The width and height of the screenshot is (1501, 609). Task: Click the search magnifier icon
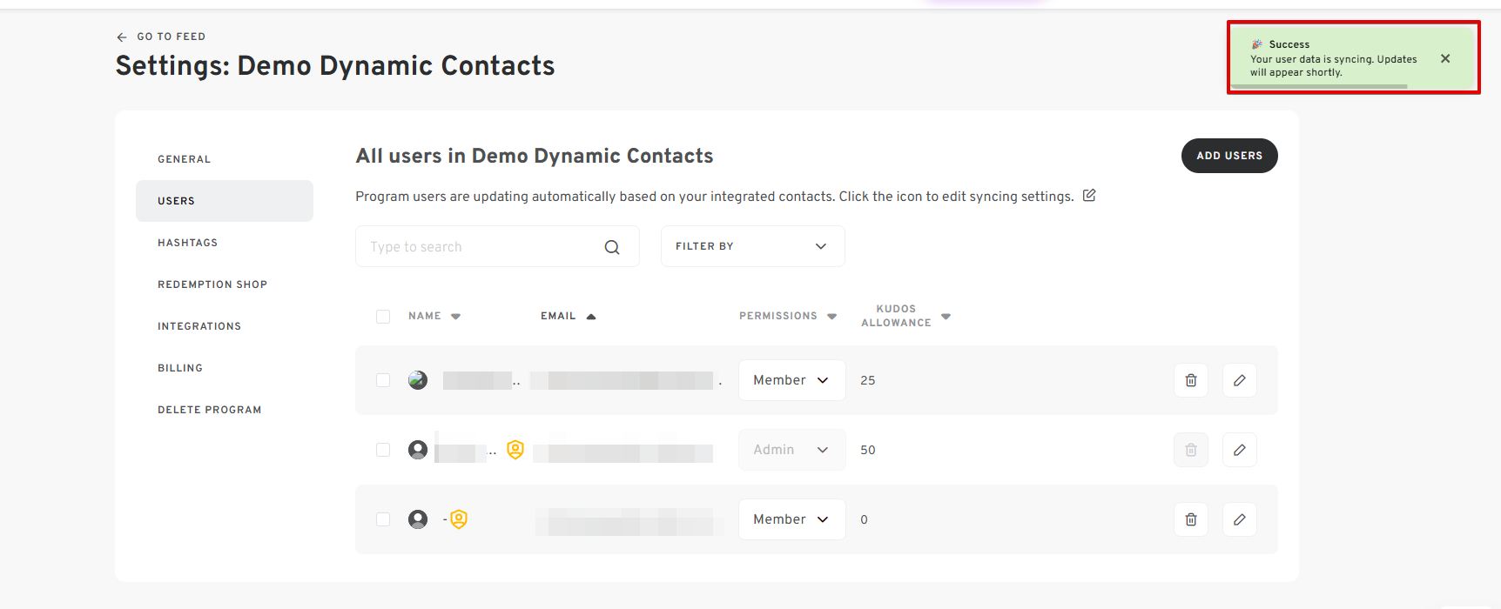pos(612,247)
